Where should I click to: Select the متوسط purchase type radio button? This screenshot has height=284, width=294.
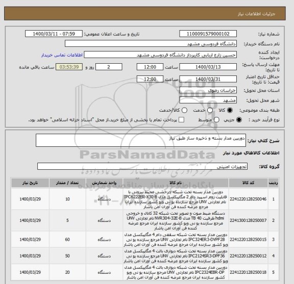pyautogui.click(x=216, y=120)
